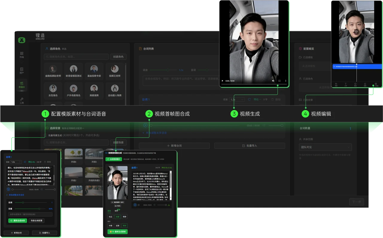Open the 团队可见 共享范围 dropdown
The width and height of the screenshot is (383, 238).
point(325,147)
